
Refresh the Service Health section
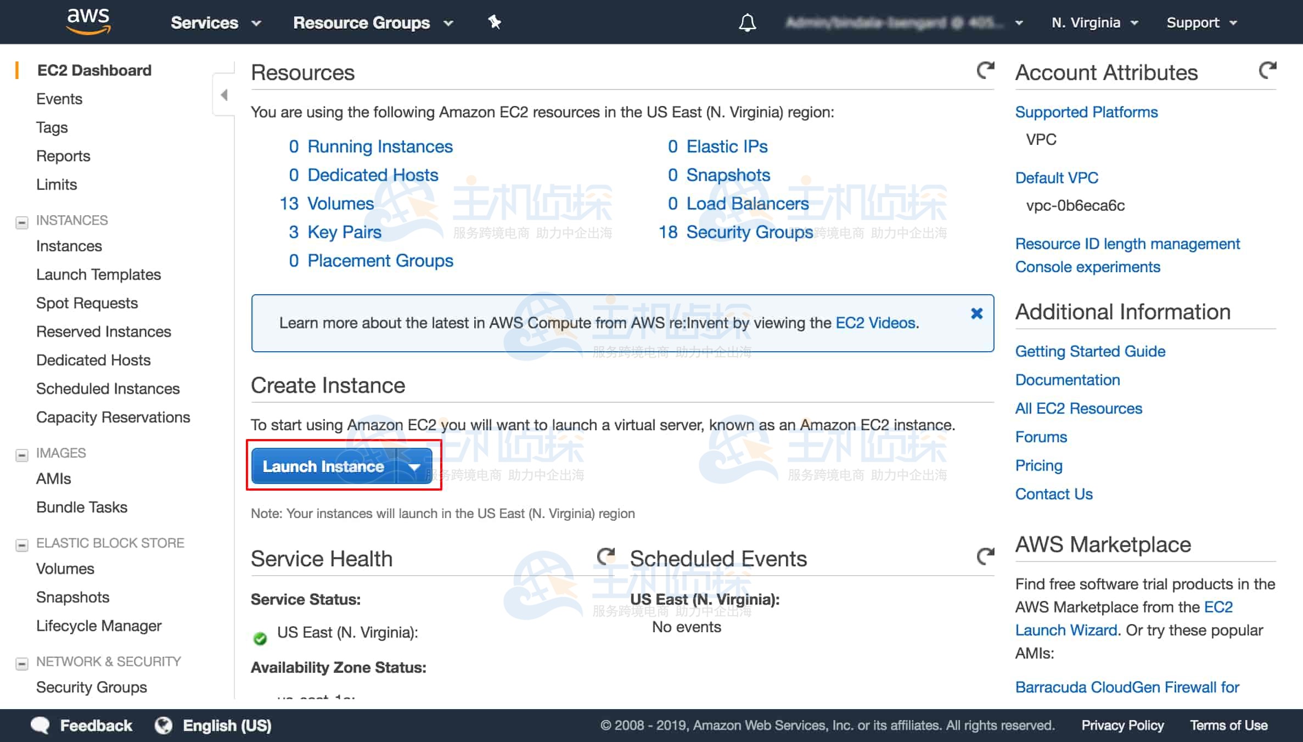tap(605, 556)
